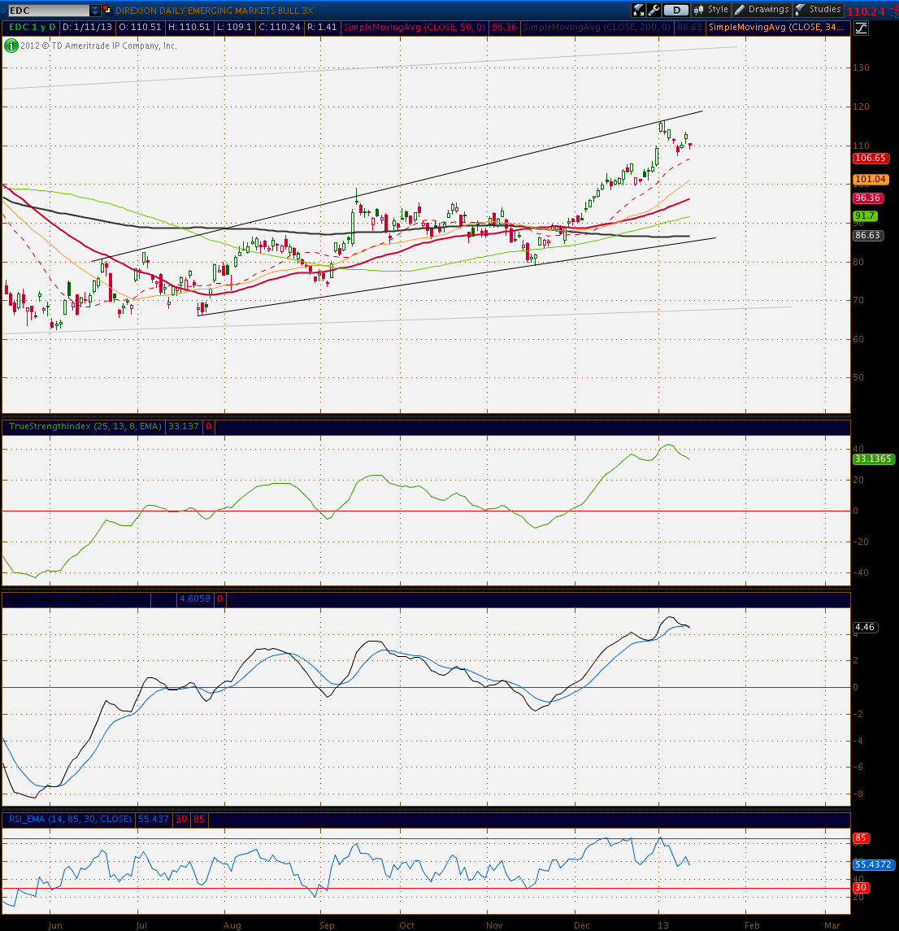The width and height of the screenshot is (899, 931).
Task: Click the 33.137 TSI value in header
Action: click(184, 426)
